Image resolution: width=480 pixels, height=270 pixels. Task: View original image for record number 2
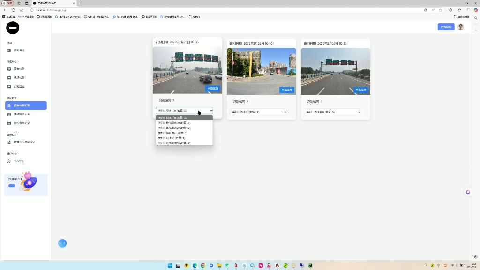[287, 90]
